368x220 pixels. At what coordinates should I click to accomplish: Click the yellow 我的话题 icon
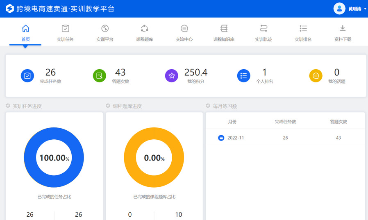[316, 76]
